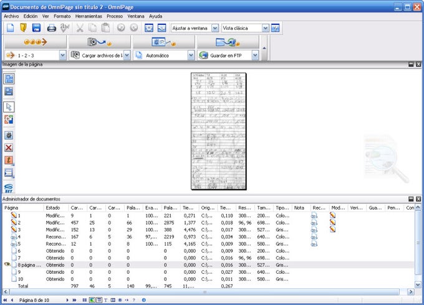Open the Proceso menu

[x=114, y=16]
